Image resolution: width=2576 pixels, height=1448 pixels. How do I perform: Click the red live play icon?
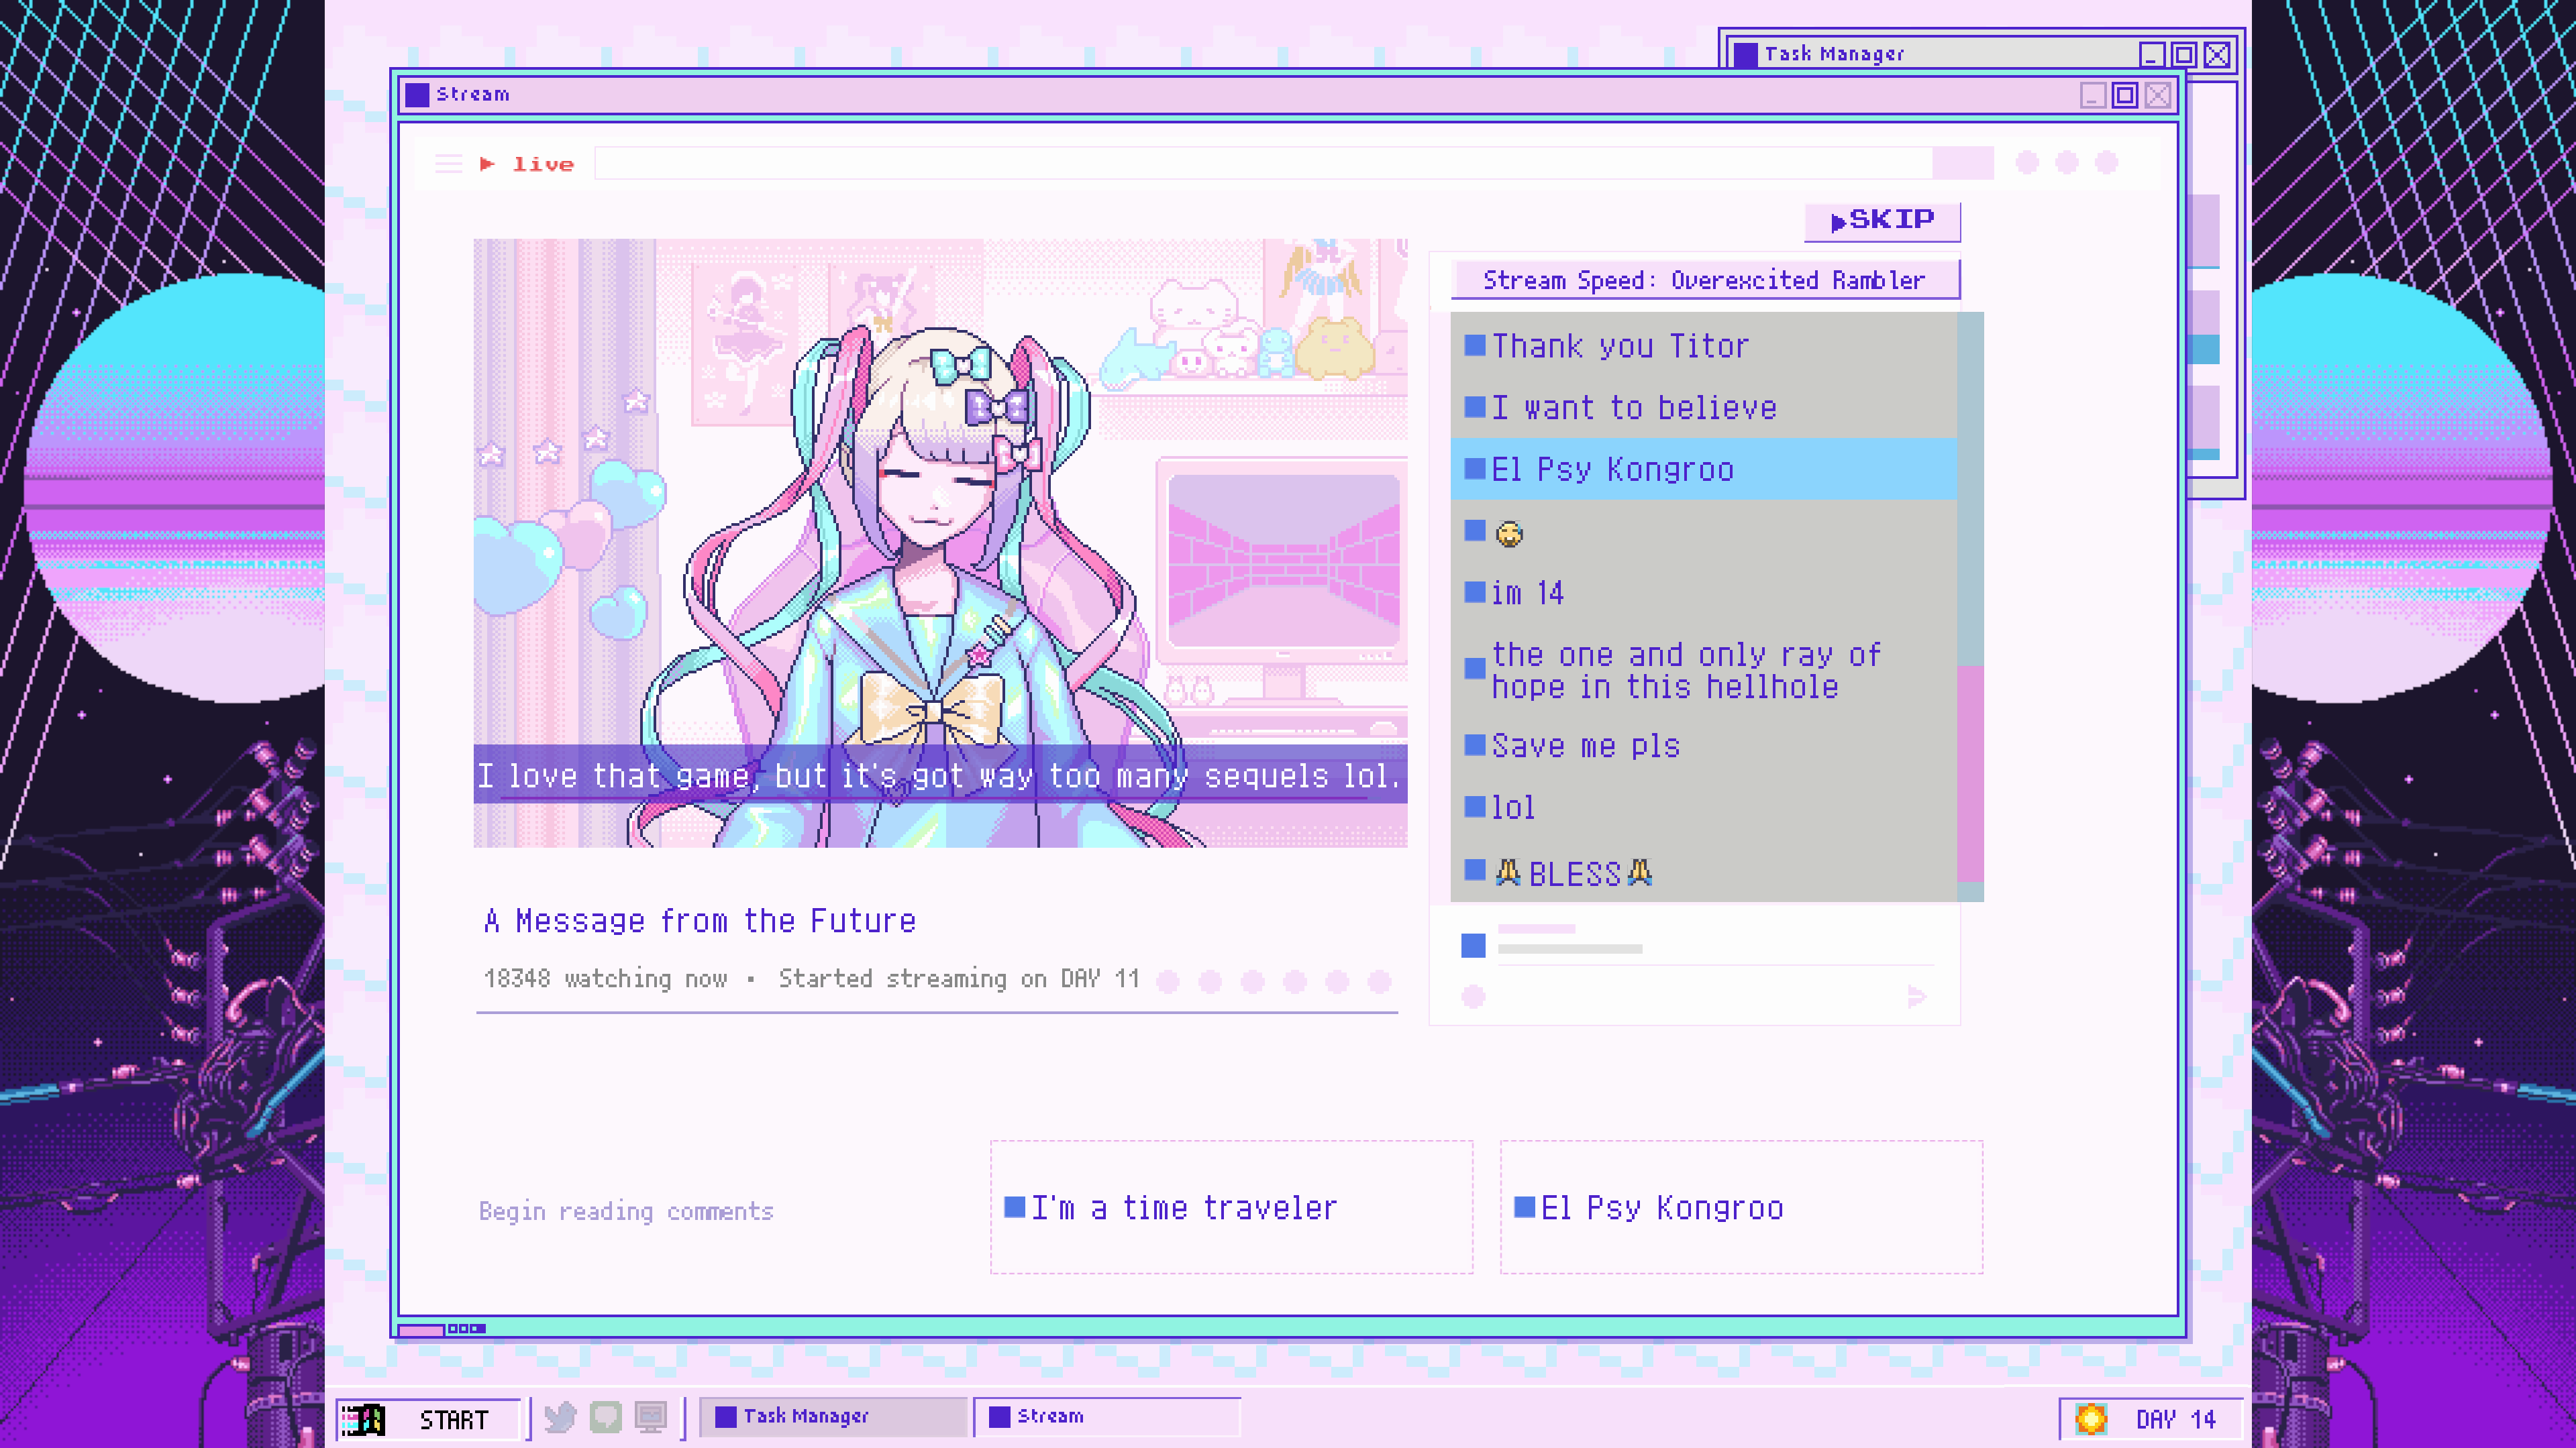(487, 164)
